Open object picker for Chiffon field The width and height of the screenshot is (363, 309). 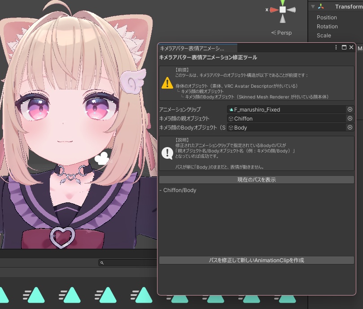coord(350,118)
